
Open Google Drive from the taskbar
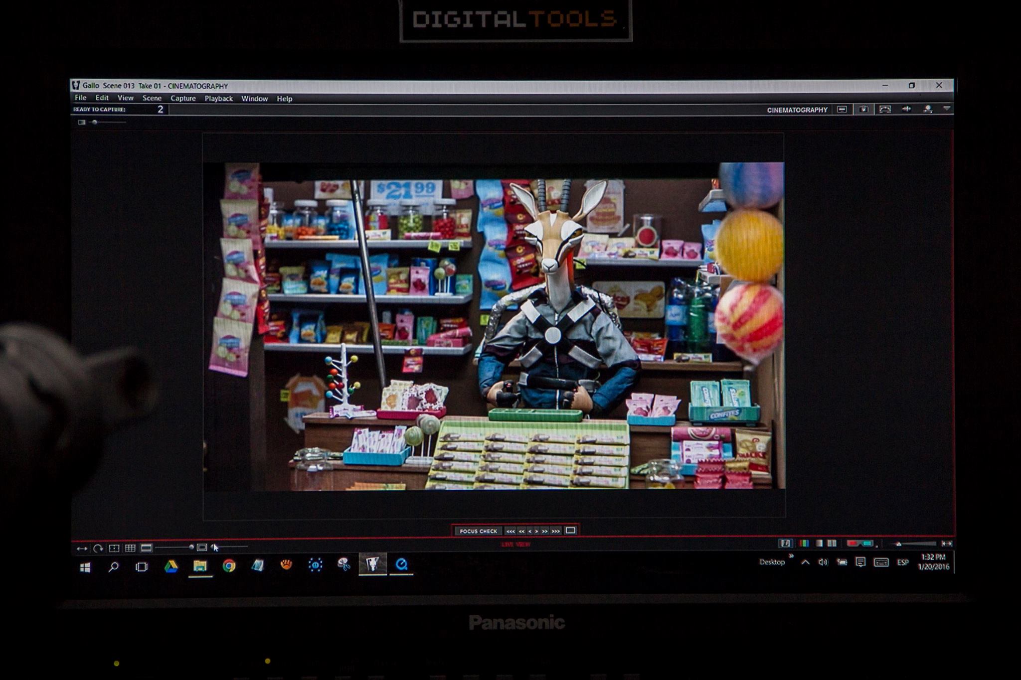click(x=171, y=566)
